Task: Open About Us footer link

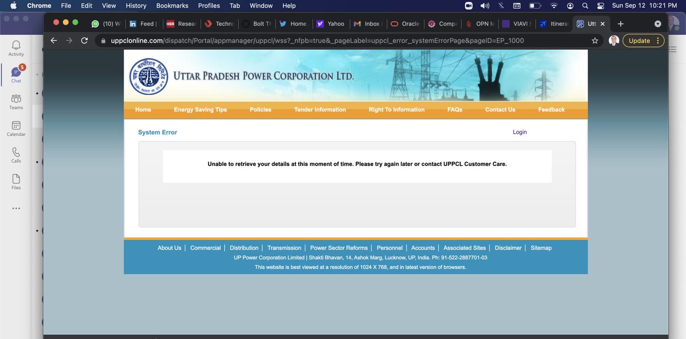Action: 169,248
